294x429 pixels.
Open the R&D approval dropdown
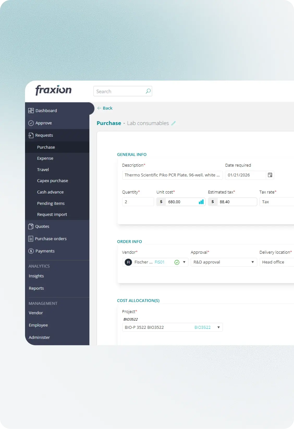coord(224,262)
